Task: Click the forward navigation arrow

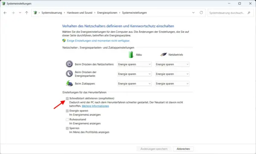Action: (13, 13)
